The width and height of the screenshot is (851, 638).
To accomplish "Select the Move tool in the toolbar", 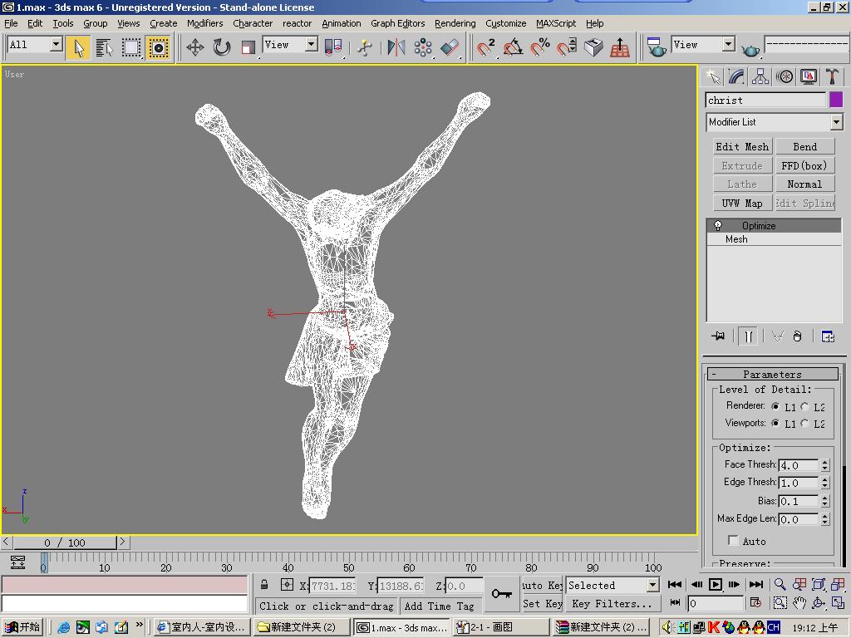I will (x=194, y=47).
